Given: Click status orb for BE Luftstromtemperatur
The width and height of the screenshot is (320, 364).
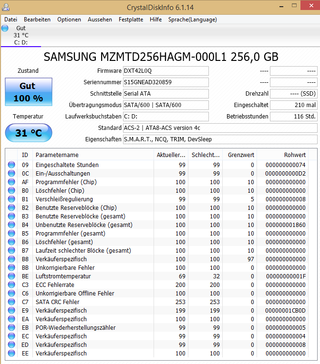Looking at the screenshot, I should click(x=11, y=276).
